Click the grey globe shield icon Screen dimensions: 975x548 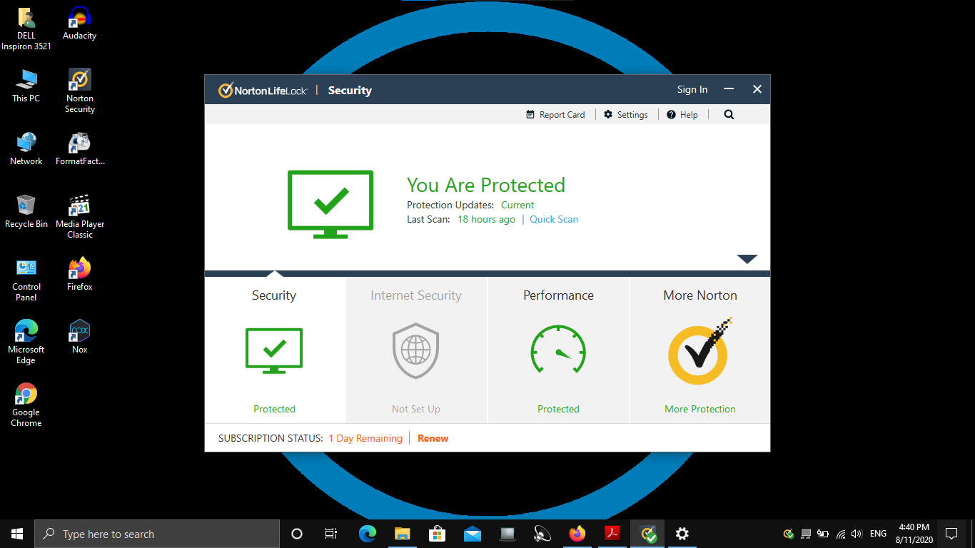pos(416,350)
